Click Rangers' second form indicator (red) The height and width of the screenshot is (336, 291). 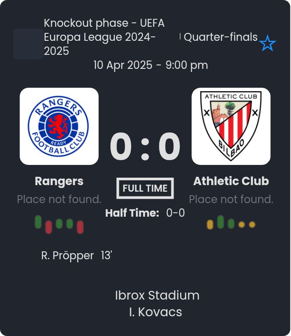(x=49, y=227)
